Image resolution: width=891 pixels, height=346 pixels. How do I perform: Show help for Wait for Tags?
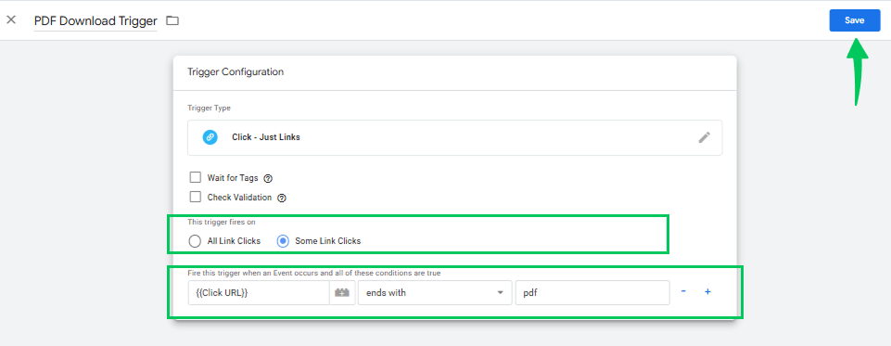point(268,178)
